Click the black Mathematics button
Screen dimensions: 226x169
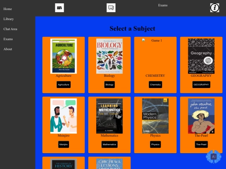110,144
